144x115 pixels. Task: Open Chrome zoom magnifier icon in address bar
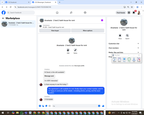(x=128, y=7)
